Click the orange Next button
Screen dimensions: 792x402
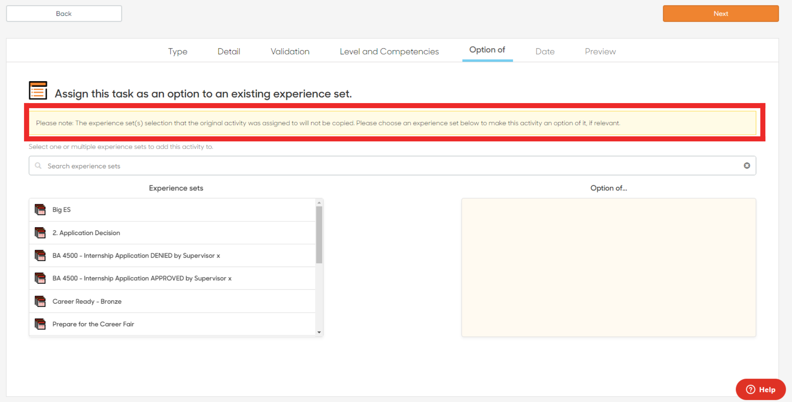click(x=721, y=14)
